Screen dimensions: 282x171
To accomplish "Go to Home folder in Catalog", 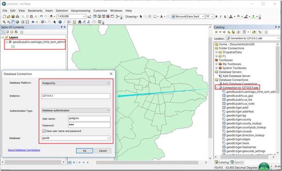I will click(233, 32).
